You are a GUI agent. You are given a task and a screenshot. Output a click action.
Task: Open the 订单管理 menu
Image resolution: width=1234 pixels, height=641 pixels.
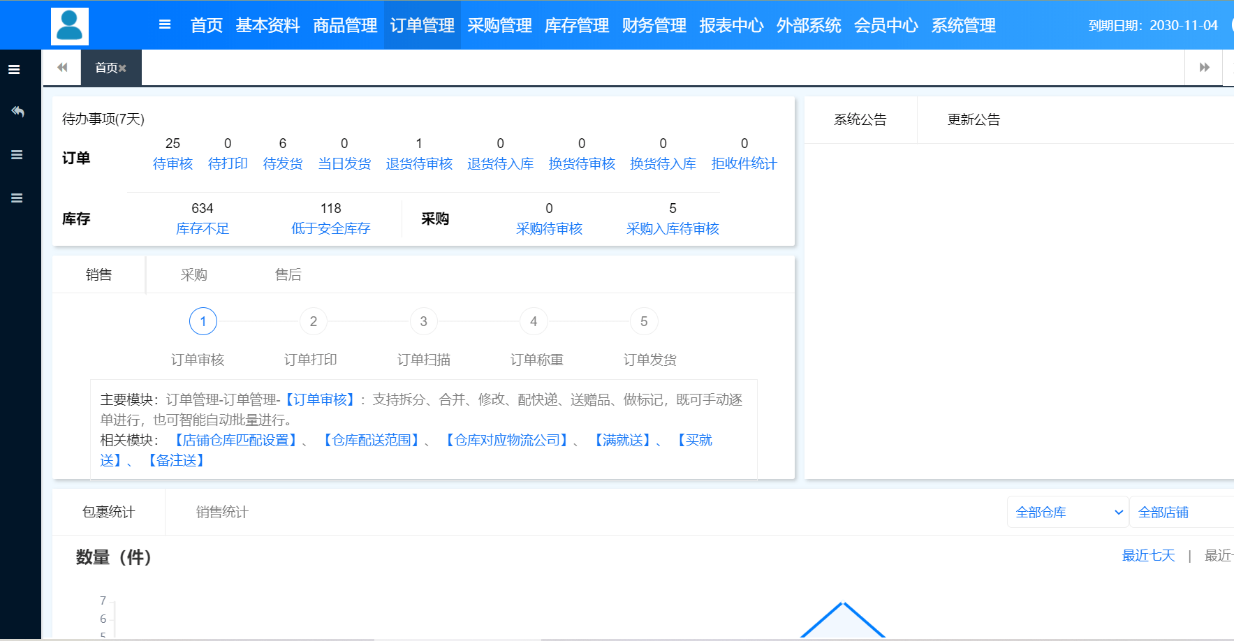[x=423, y=25]
